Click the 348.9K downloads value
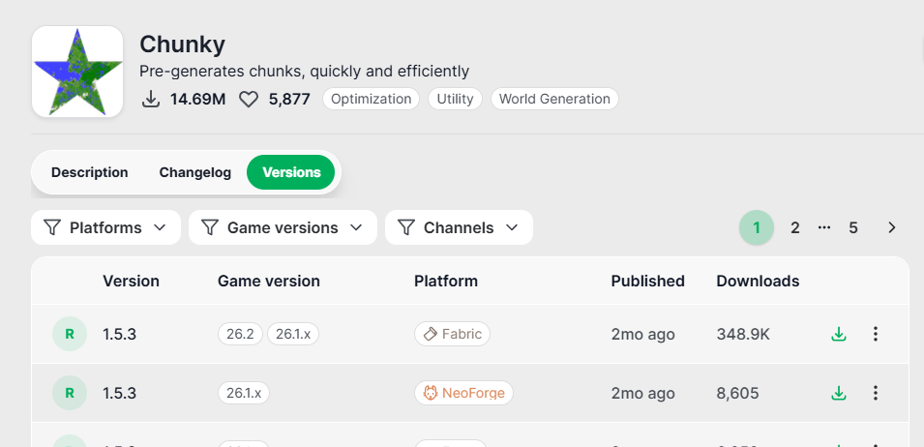The height and width of the screenshot is (447, 924). (743, 335)
